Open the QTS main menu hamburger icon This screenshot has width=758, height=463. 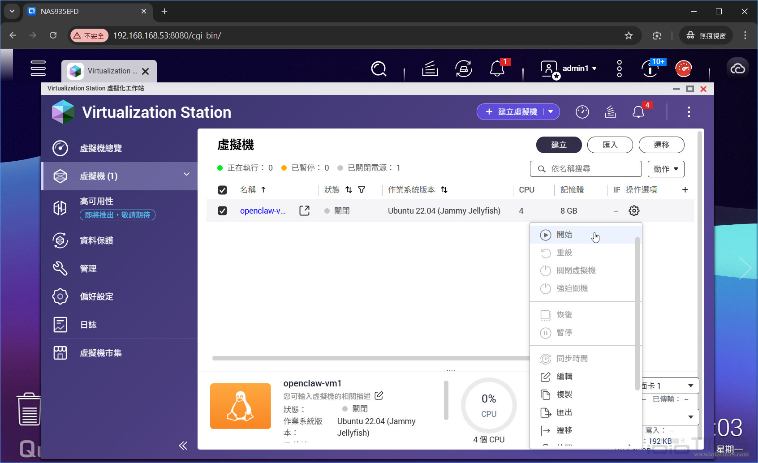point(38,68)
